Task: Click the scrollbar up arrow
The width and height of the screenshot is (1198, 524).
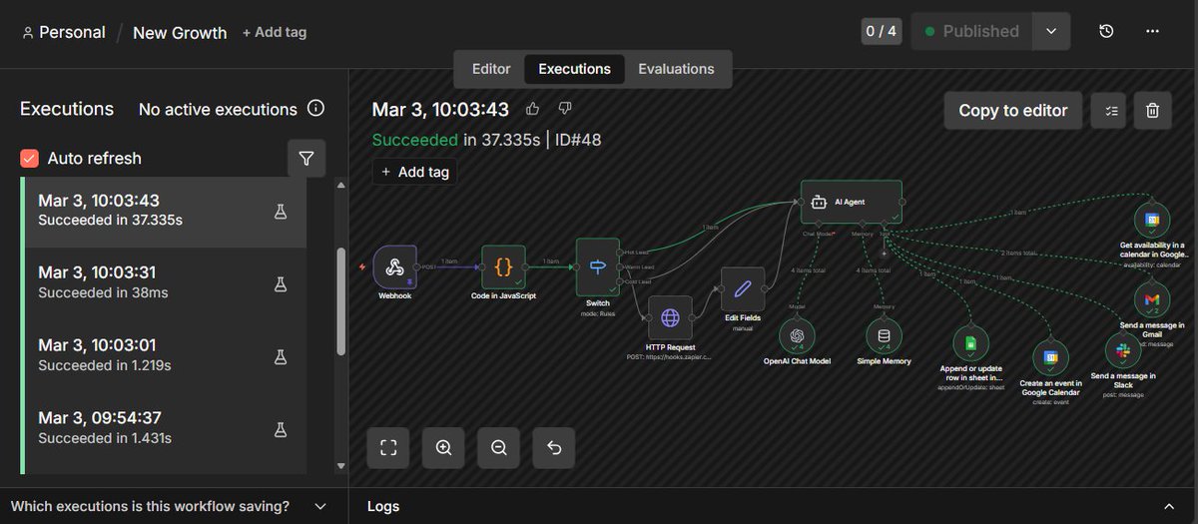Action: pos(341,185)
